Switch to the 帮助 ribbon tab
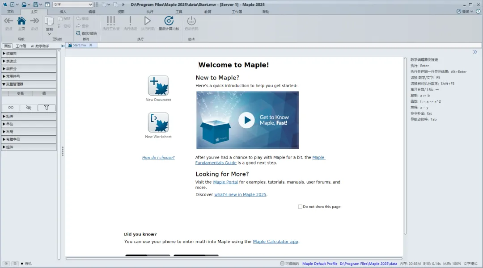 (x=266, y=12)
